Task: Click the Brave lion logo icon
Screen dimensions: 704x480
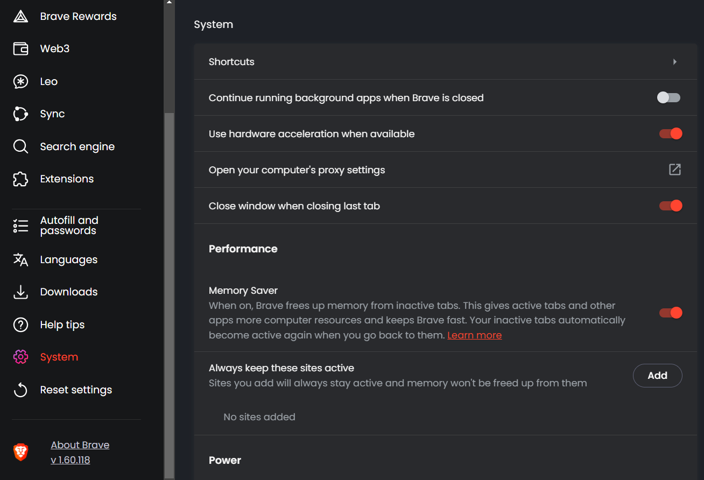Action: pyautogui.click(x=21, y=452)
